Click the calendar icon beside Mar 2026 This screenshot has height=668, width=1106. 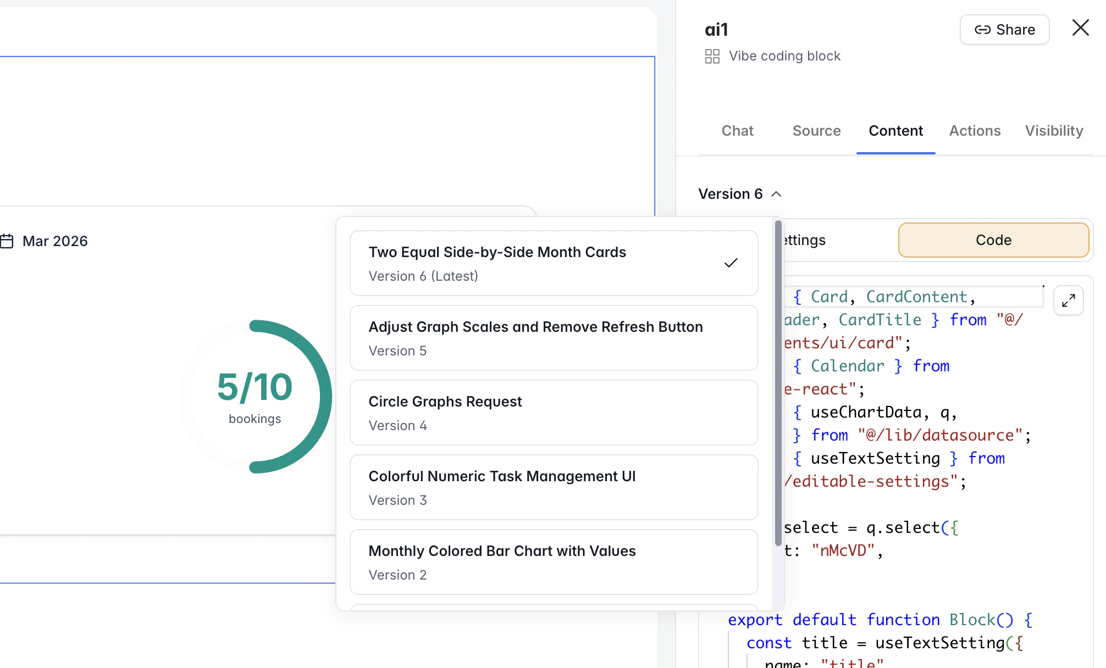pyautogui.click(x=7, y=241)
